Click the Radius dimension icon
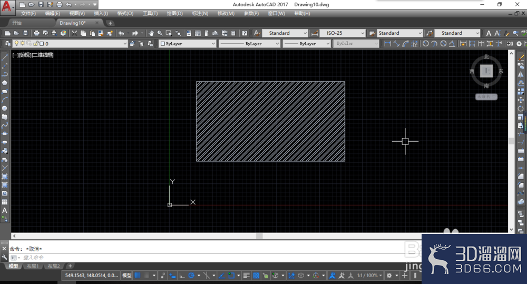This screenshot has width=527, height=284. (425, 44)
